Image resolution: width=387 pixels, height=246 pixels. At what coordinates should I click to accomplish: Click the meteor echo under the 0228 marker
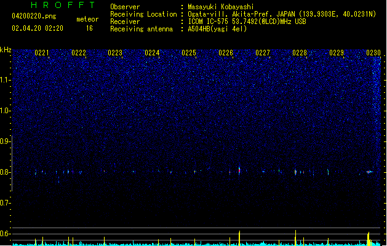click(x=295, y=172)
